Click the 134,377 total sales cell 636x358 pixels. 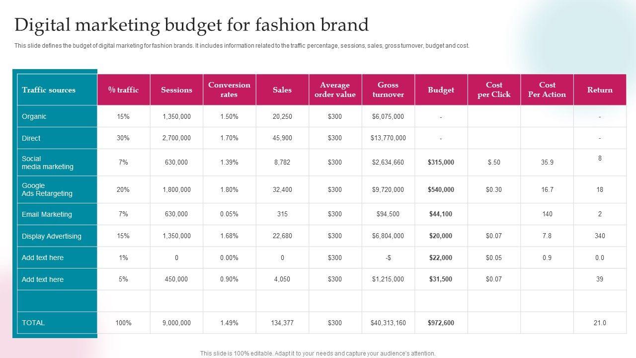(x=282, y=323)
